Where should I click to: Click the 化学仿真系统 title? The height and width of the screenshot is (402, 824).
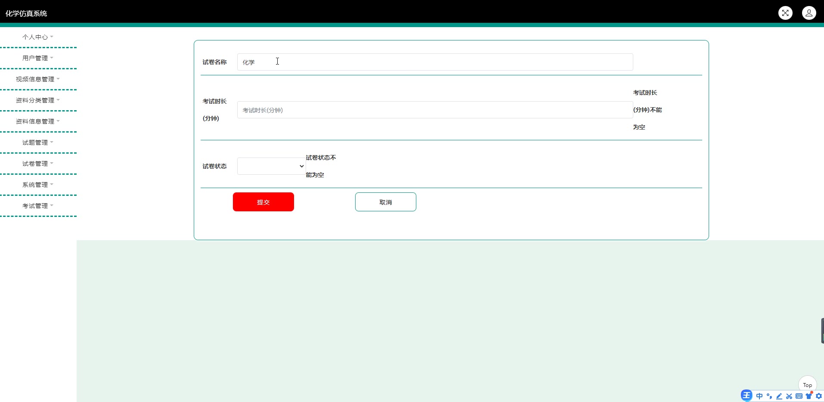pos(26,13)
